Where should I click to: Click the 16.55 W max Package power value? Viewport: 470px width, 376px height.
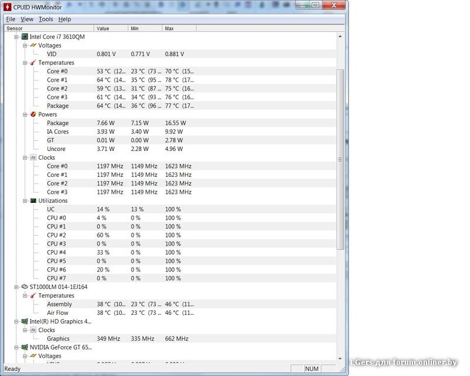(175, 123)
